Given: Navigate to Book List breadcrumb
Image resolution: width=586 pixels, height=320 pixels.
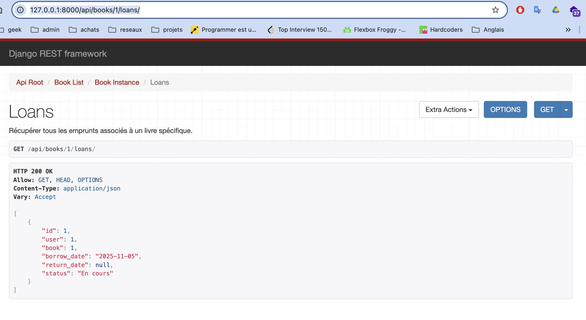Looking at the screenshot, I should pyautogui.click(x=69, y=82).
